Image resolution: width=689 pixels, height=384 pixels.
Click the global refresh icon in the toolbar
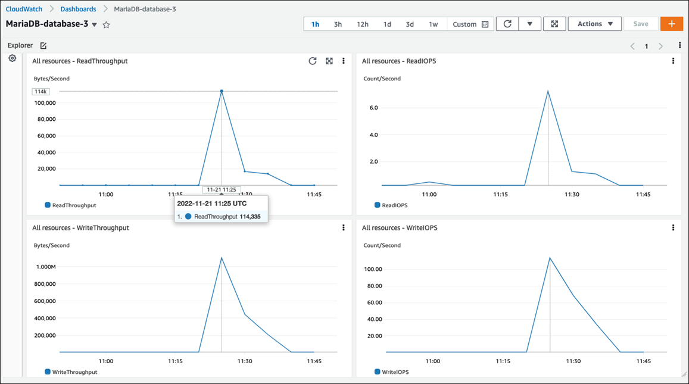(507, 24)
